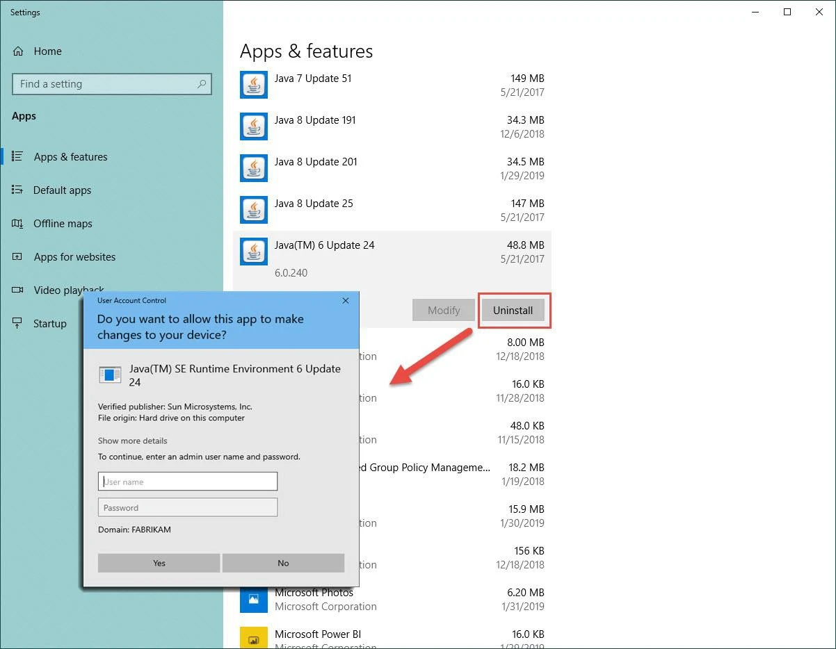Click the magnifier icon in the search box
This screenshot has width=836, height=649.
click(x=201, y=83)
